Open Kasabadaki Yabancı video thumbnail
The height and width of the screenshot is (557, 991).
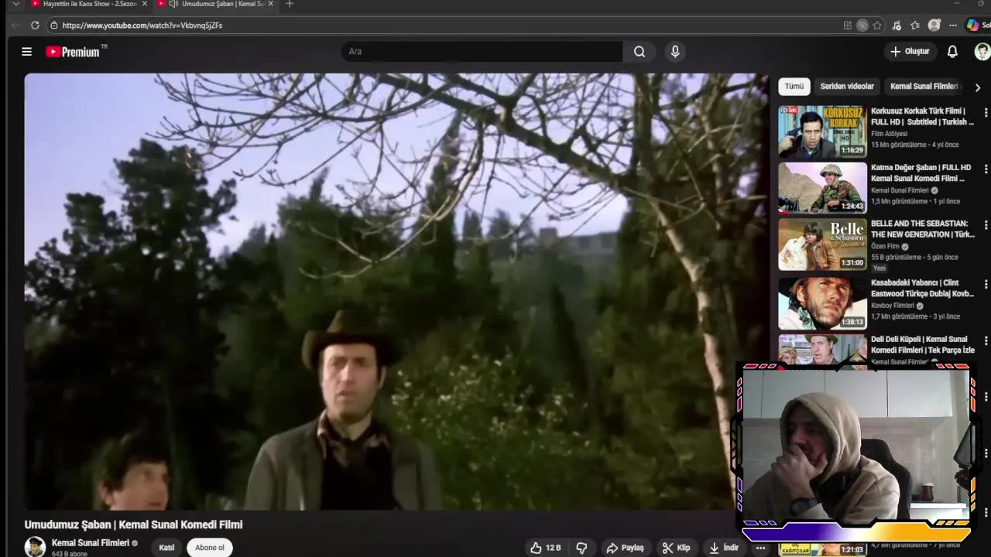pos(822,303)
